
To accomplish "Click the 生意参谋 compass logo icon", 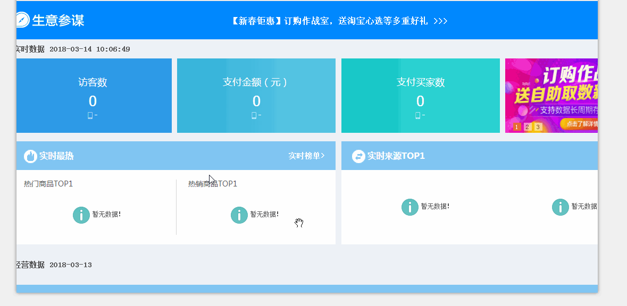I will pos(22,20).
